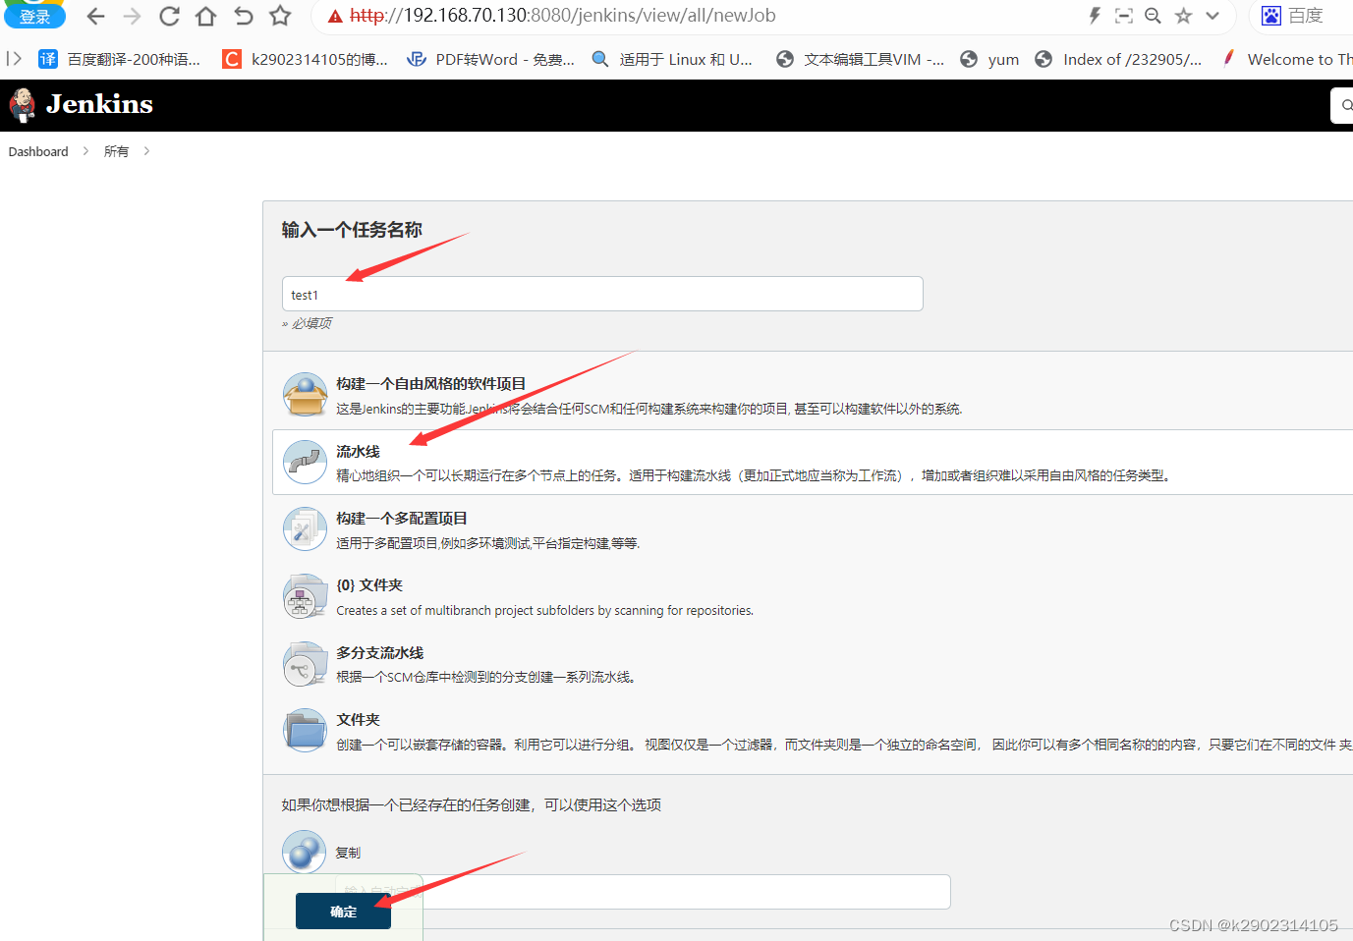This screenshot has width=1353, height=941.
Task: Click the insecure connection warning triangle
Action: [x=335, y=16]
